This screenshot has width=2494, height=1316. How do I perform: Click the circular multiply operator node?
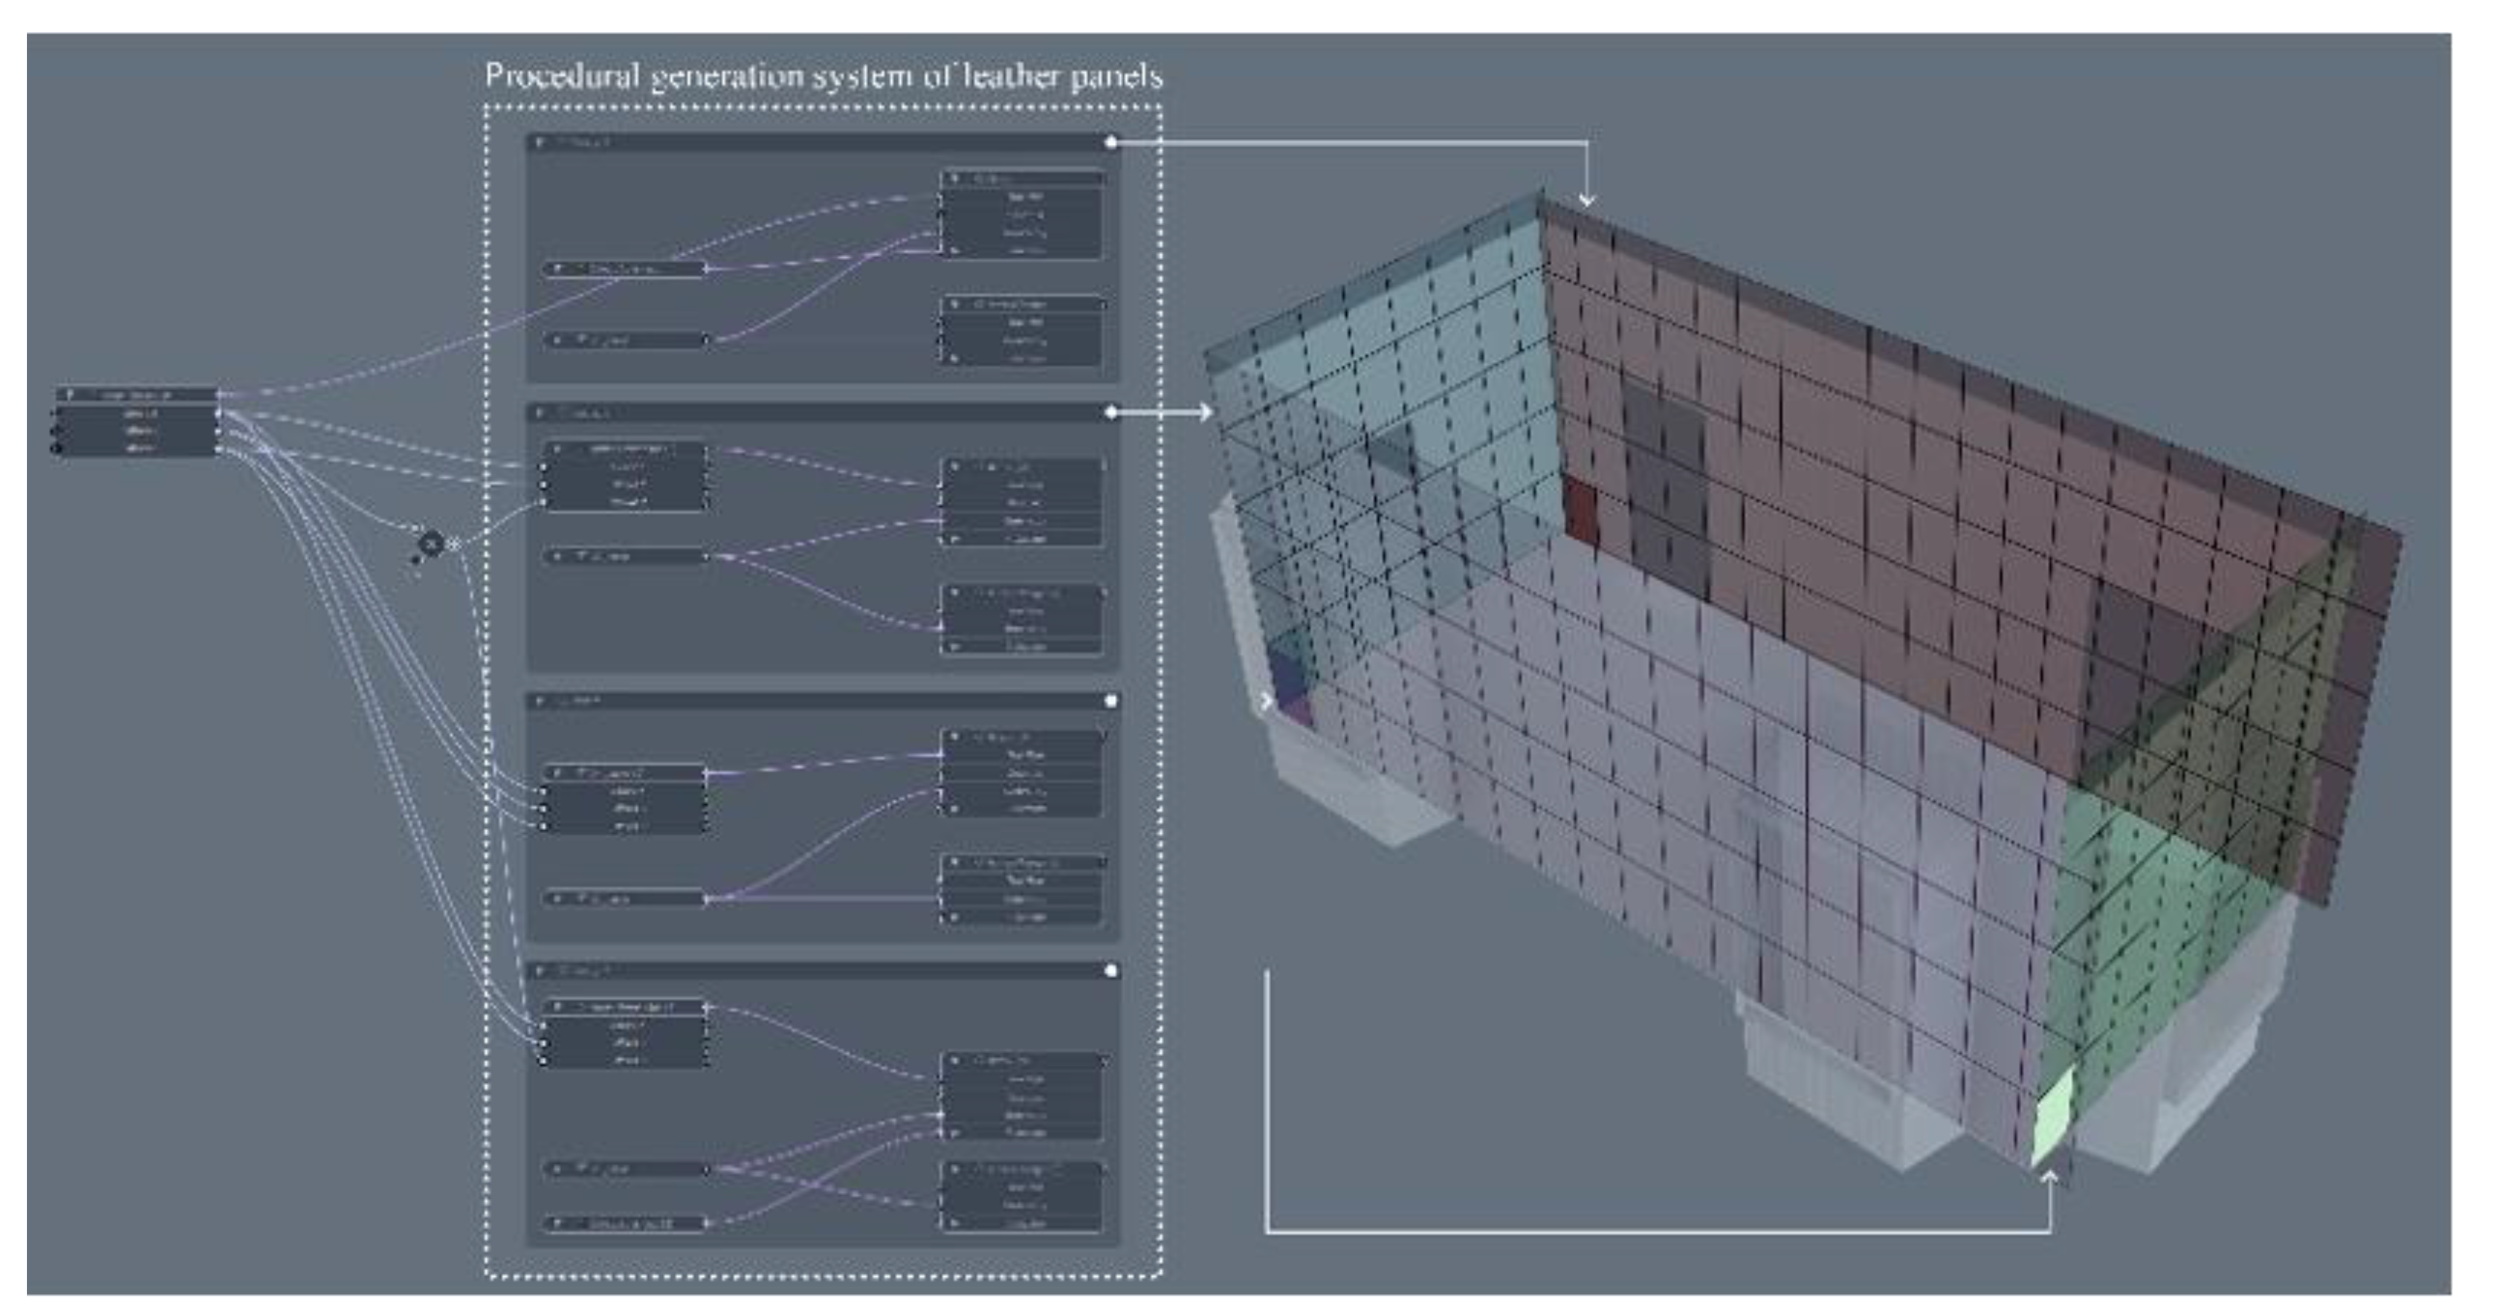pos(431,545)
